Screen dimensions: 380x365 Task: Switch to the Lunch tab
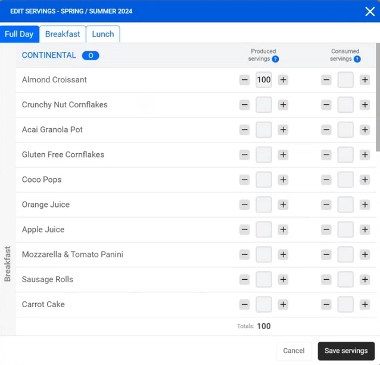(x=102, y=34)
